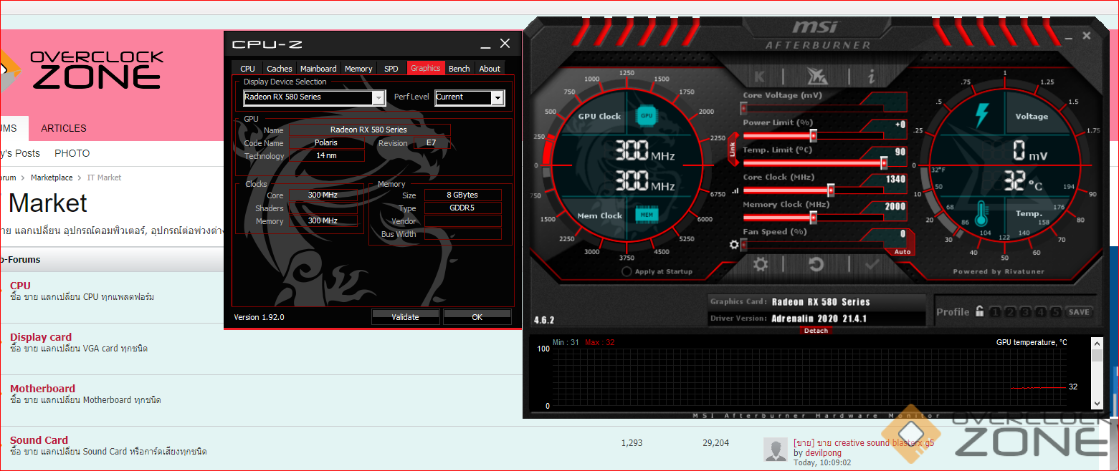Click the MSI fighter jet logo icon
Viewport: 1119px width, 471px height.
816,76
